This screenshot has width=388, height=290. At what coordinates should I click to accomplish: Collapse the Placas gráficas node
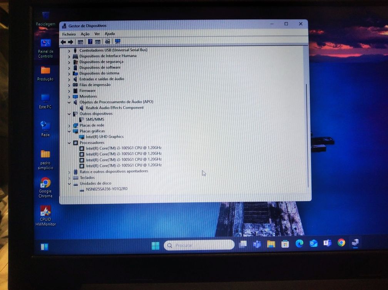click(69, 131)
